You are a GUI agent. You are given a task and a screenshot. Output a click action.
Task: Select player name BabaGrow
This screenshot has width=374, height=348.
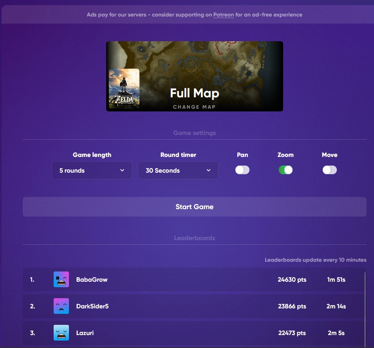pyautogui.click(x=92, y=279)
